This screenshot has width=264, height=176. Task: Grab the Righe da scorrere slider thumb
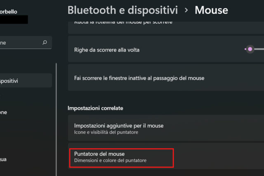250,50
